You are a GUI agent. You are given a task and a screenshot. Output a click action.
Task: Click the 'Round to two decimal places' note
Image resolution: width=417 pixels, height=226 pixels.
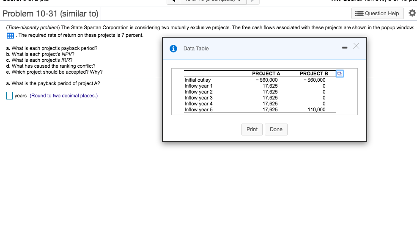pos(63,96)
